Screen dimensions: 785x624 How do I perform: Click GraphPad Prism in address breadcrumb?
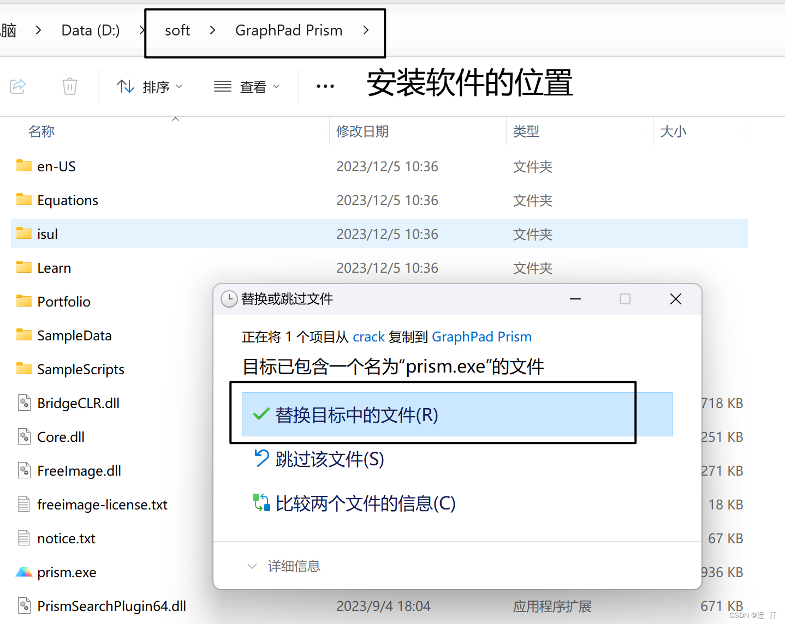pos(289,30)
